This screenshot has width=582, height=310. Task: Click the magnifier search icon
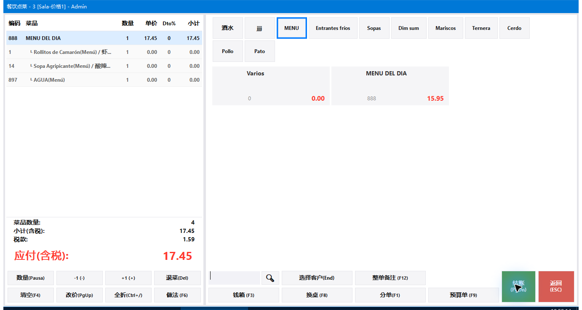click(x=270, y=278)
